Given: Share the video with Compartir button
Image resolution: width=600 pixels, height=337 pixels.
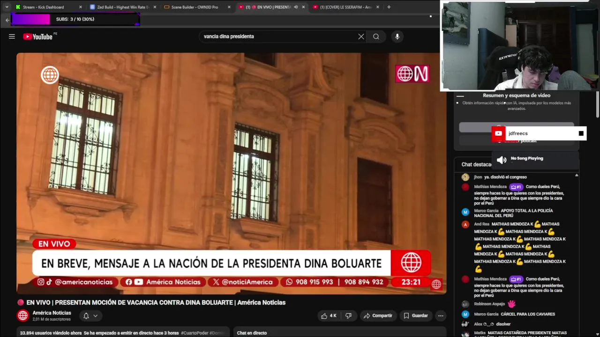Looking at the screenshot, I should (378, 315).
